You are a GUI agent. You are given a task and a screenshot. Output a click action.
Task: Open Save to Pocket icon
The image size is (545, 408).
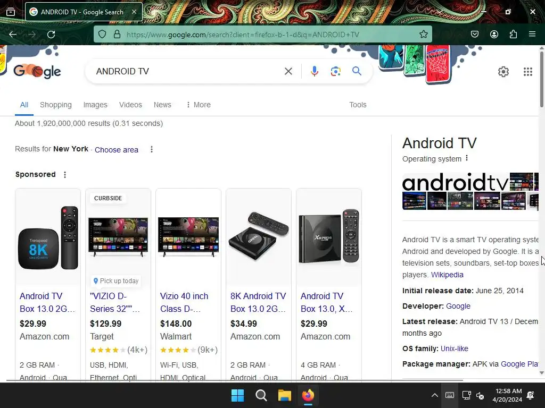(x=475, y=35)
